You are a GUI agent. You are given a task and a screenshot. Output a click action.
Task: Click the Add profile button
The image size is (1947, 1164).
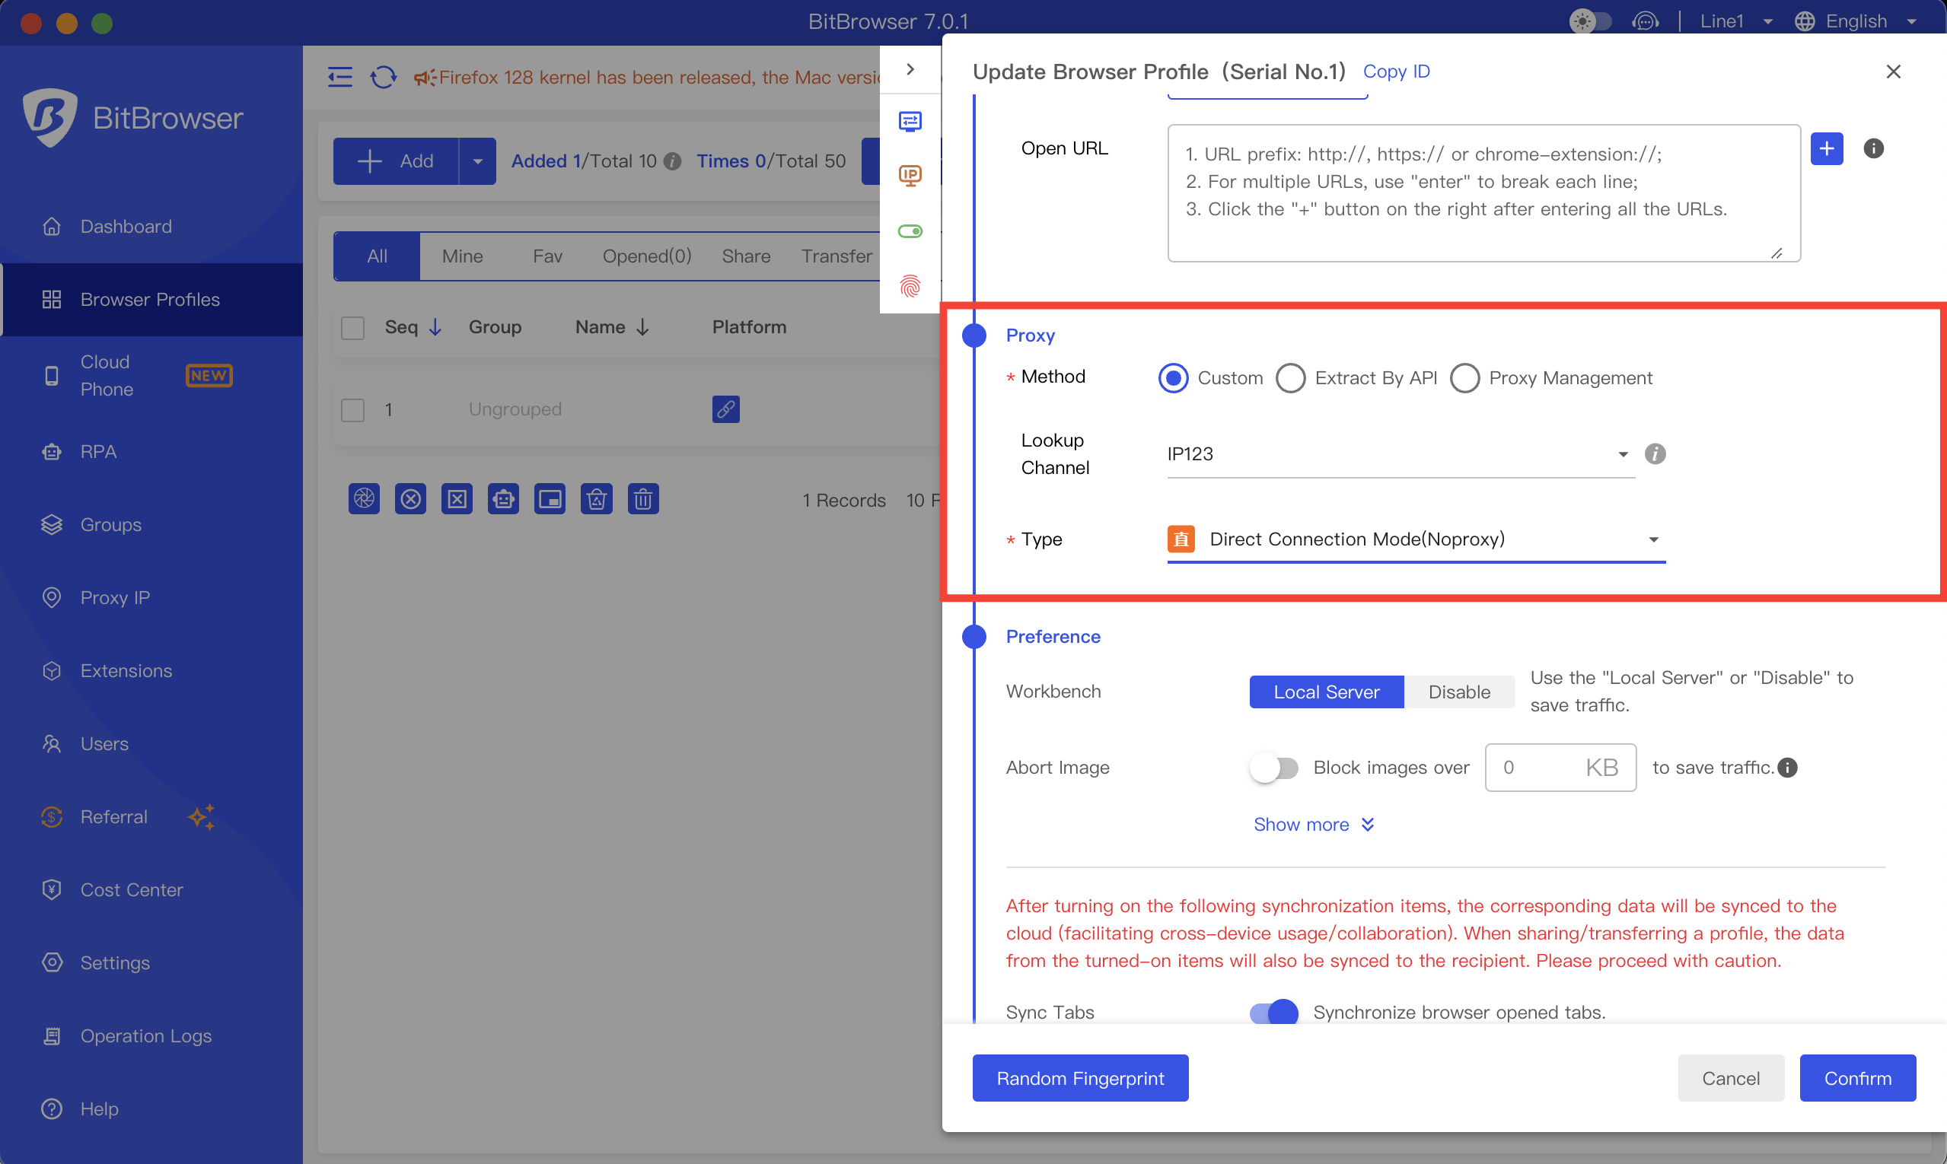click(396, 161)
